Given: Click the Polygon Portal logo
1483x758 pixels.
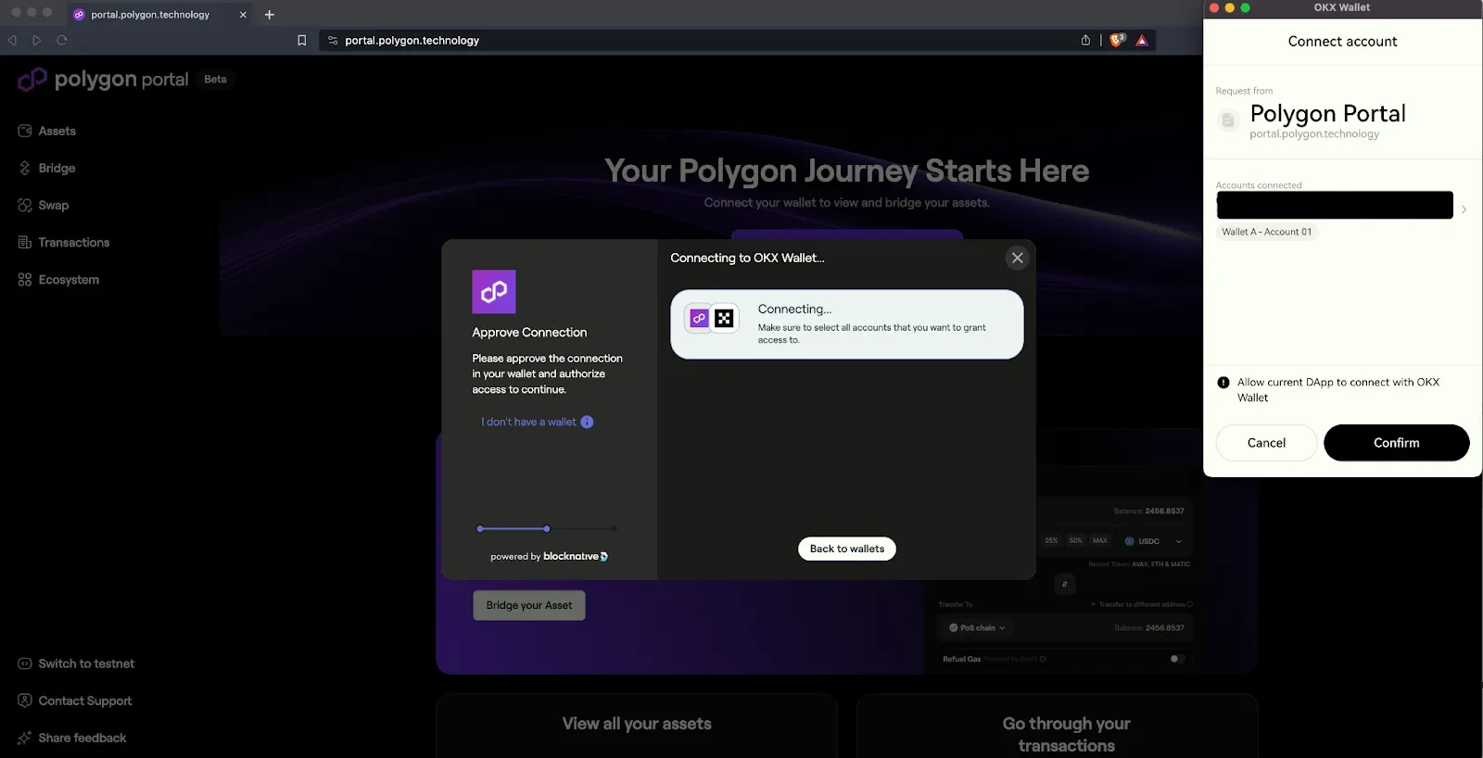Looking at the screenshot, I should pyautogui.click(x=103, y=80).
